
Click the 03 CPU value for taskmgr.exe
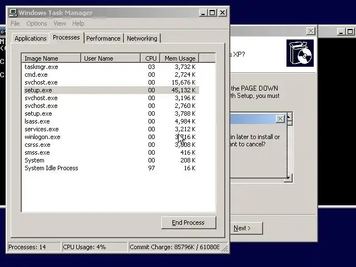[151, 67]
